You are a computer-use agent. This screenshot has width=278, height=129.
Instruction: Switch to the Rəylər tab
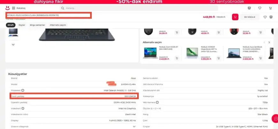[x=22, y=25]
